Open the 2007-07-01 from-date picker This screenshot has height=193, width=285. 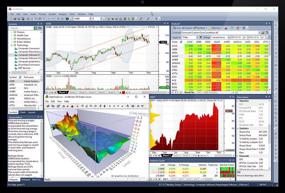point(244,37)
